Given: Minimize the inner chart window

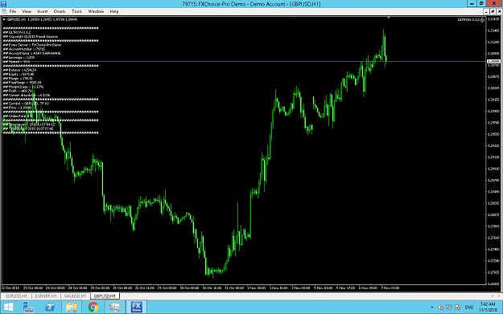Looking at the screenshot, I should point(486,11).
